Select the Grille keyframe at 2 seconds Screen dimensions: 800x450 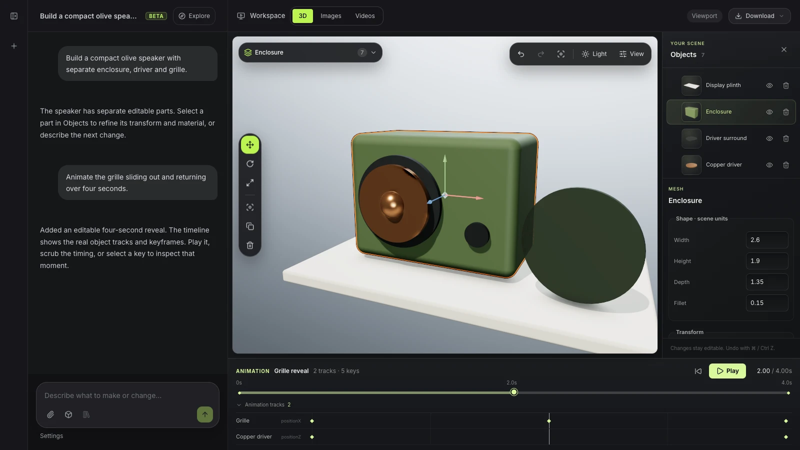549,421
